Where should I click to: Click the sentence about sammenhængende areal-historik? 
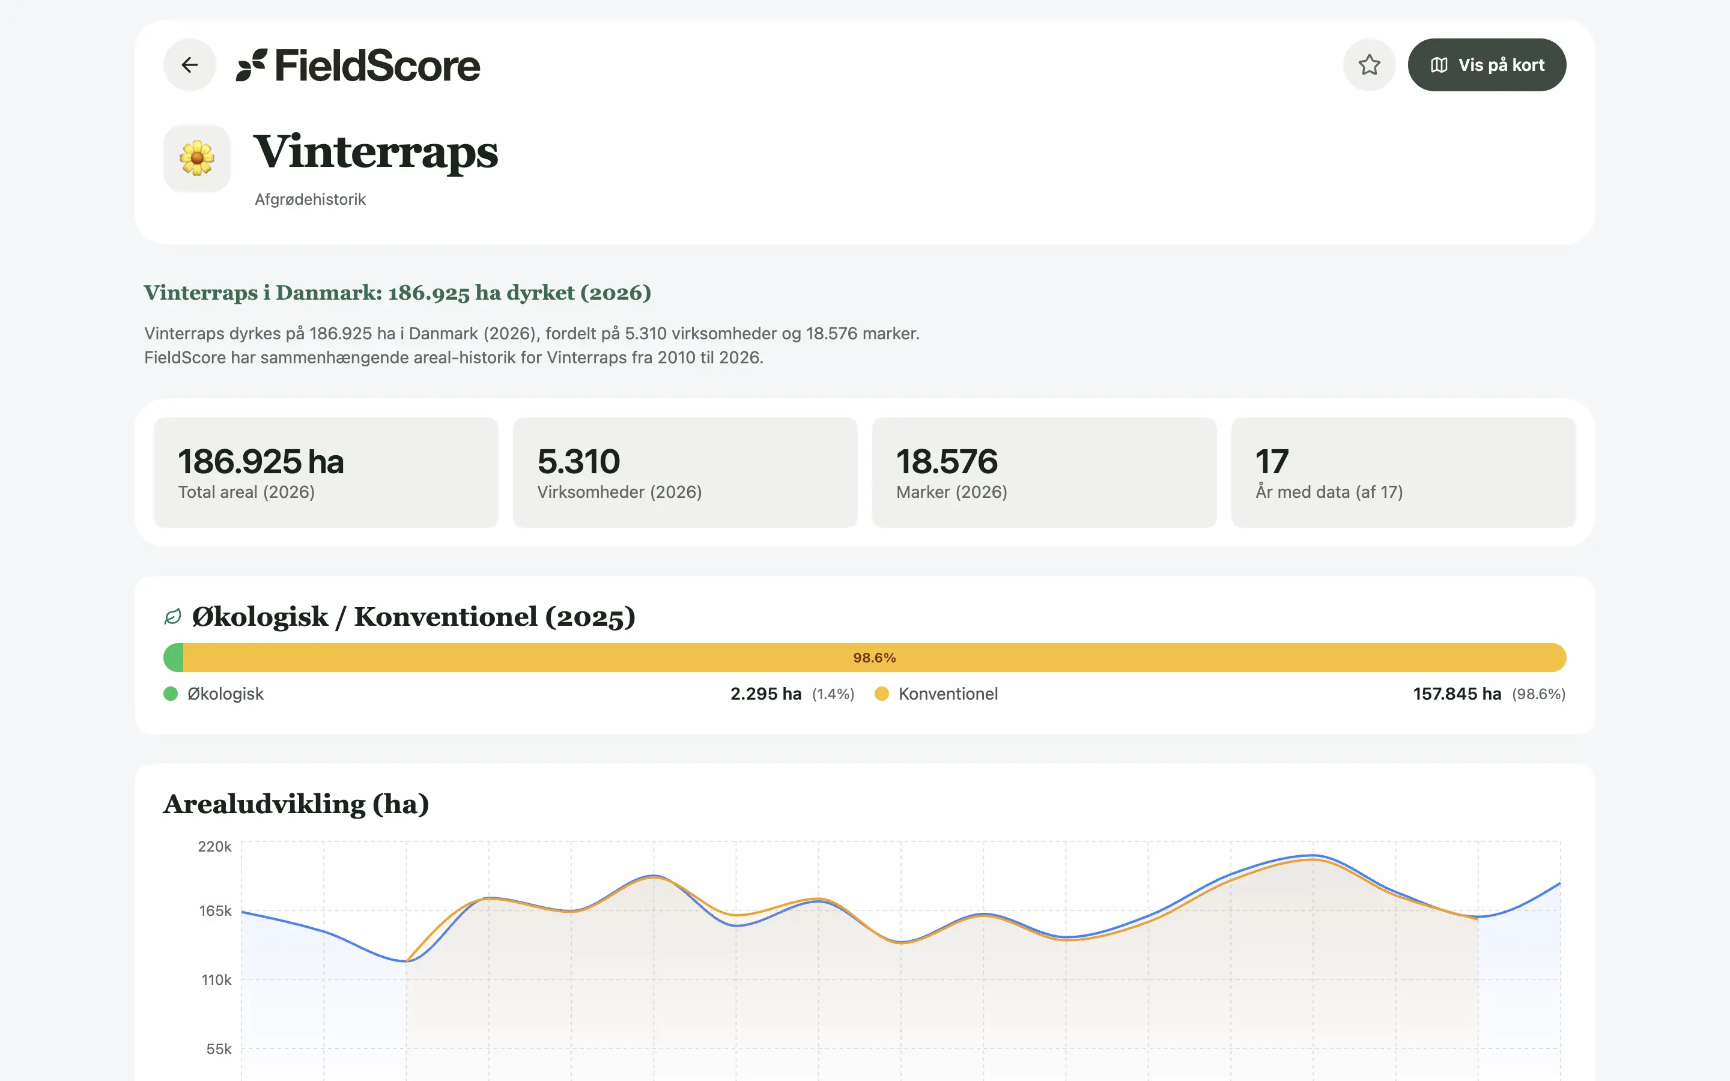point(454,357)
